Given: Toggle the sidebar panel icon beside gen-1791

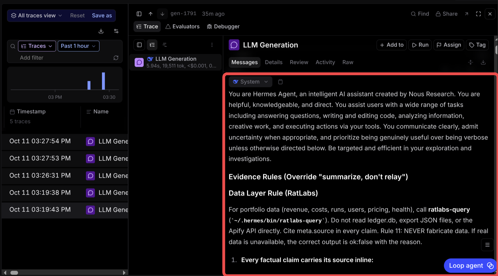Looking at the screenshot, I should click(x=139, y=14).
